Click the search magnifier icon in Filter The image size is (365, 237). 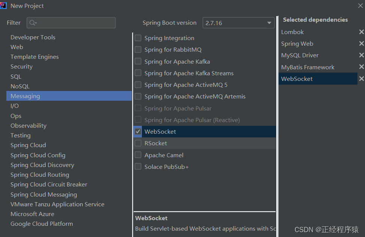click(33, 23)
